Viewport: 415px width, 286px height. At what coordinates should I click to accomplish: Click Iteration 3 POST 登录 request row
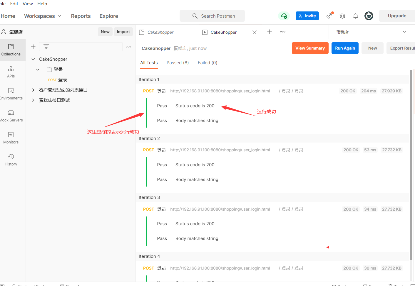coord(272,209)
